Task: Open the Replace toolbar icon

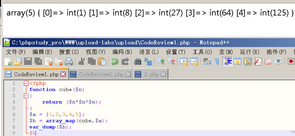Action: (148, 61)
